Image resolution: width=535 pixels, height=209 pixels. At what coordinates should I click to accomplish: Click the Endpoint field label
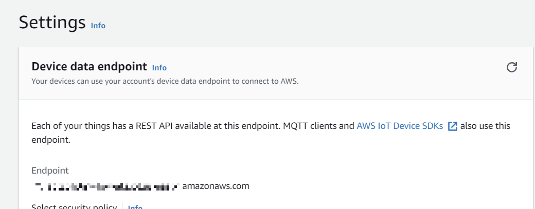[x=50, y=170]
